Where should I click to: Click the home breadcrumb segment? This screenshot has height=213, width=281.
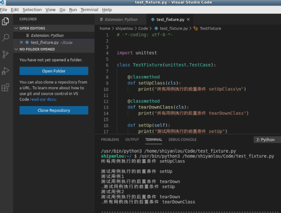click(105, 29)
